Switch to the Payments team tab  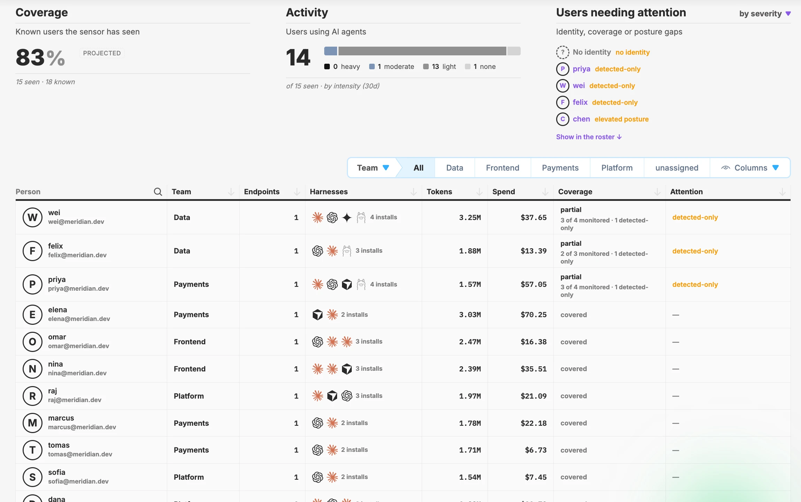click(x=560, y=168)
